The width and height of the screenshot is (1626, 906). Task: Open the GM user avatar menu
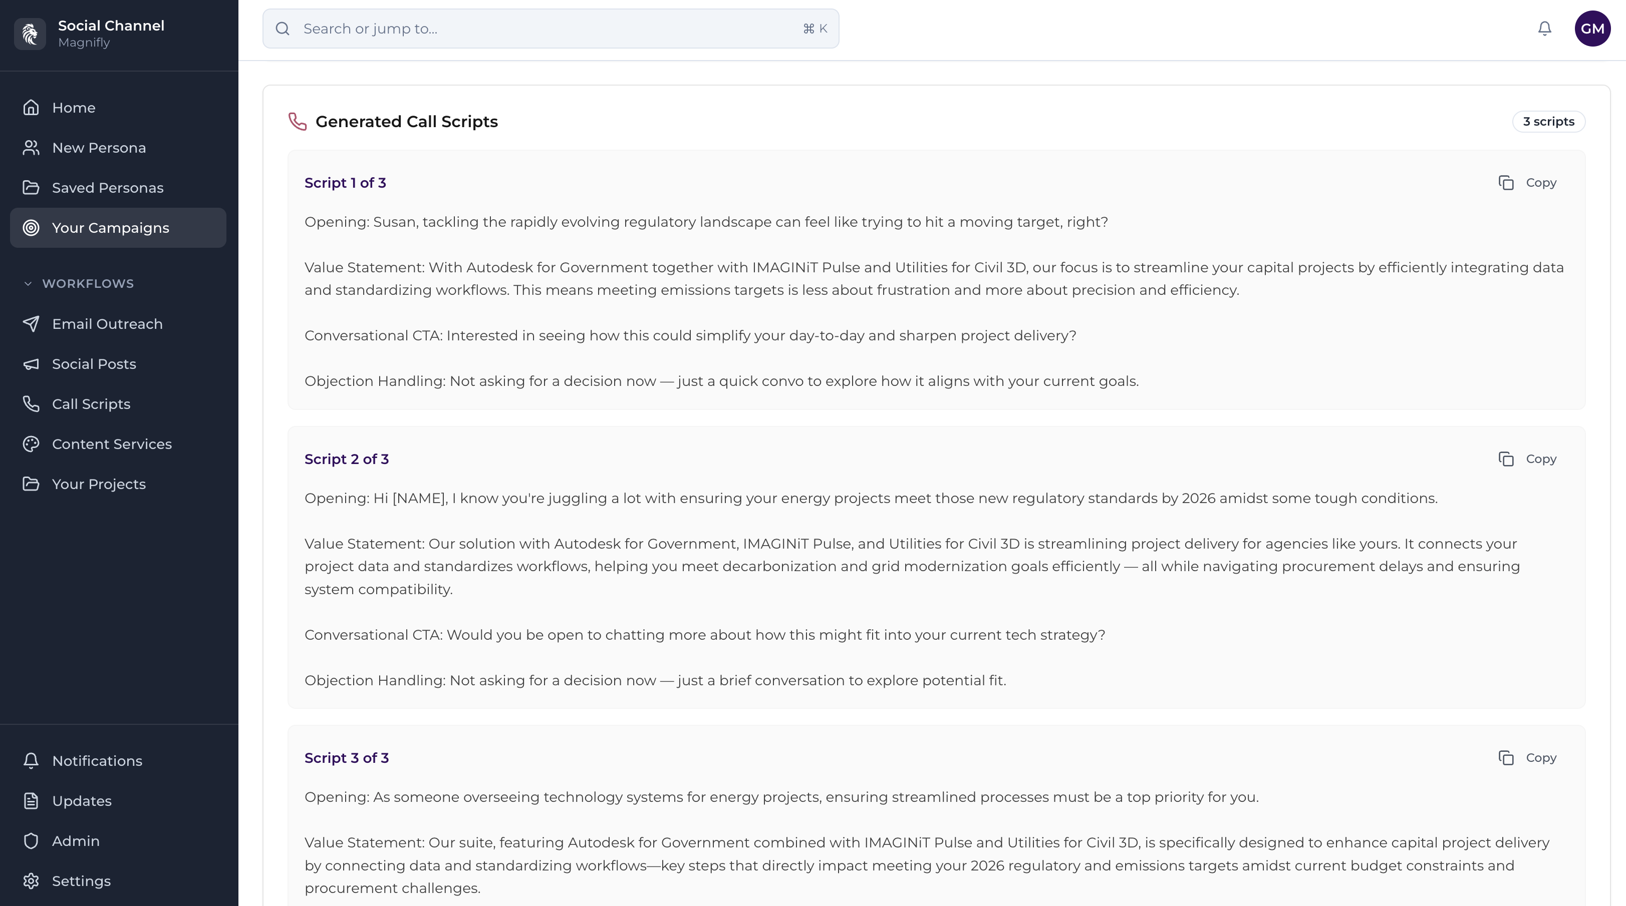coord(1592,29)
